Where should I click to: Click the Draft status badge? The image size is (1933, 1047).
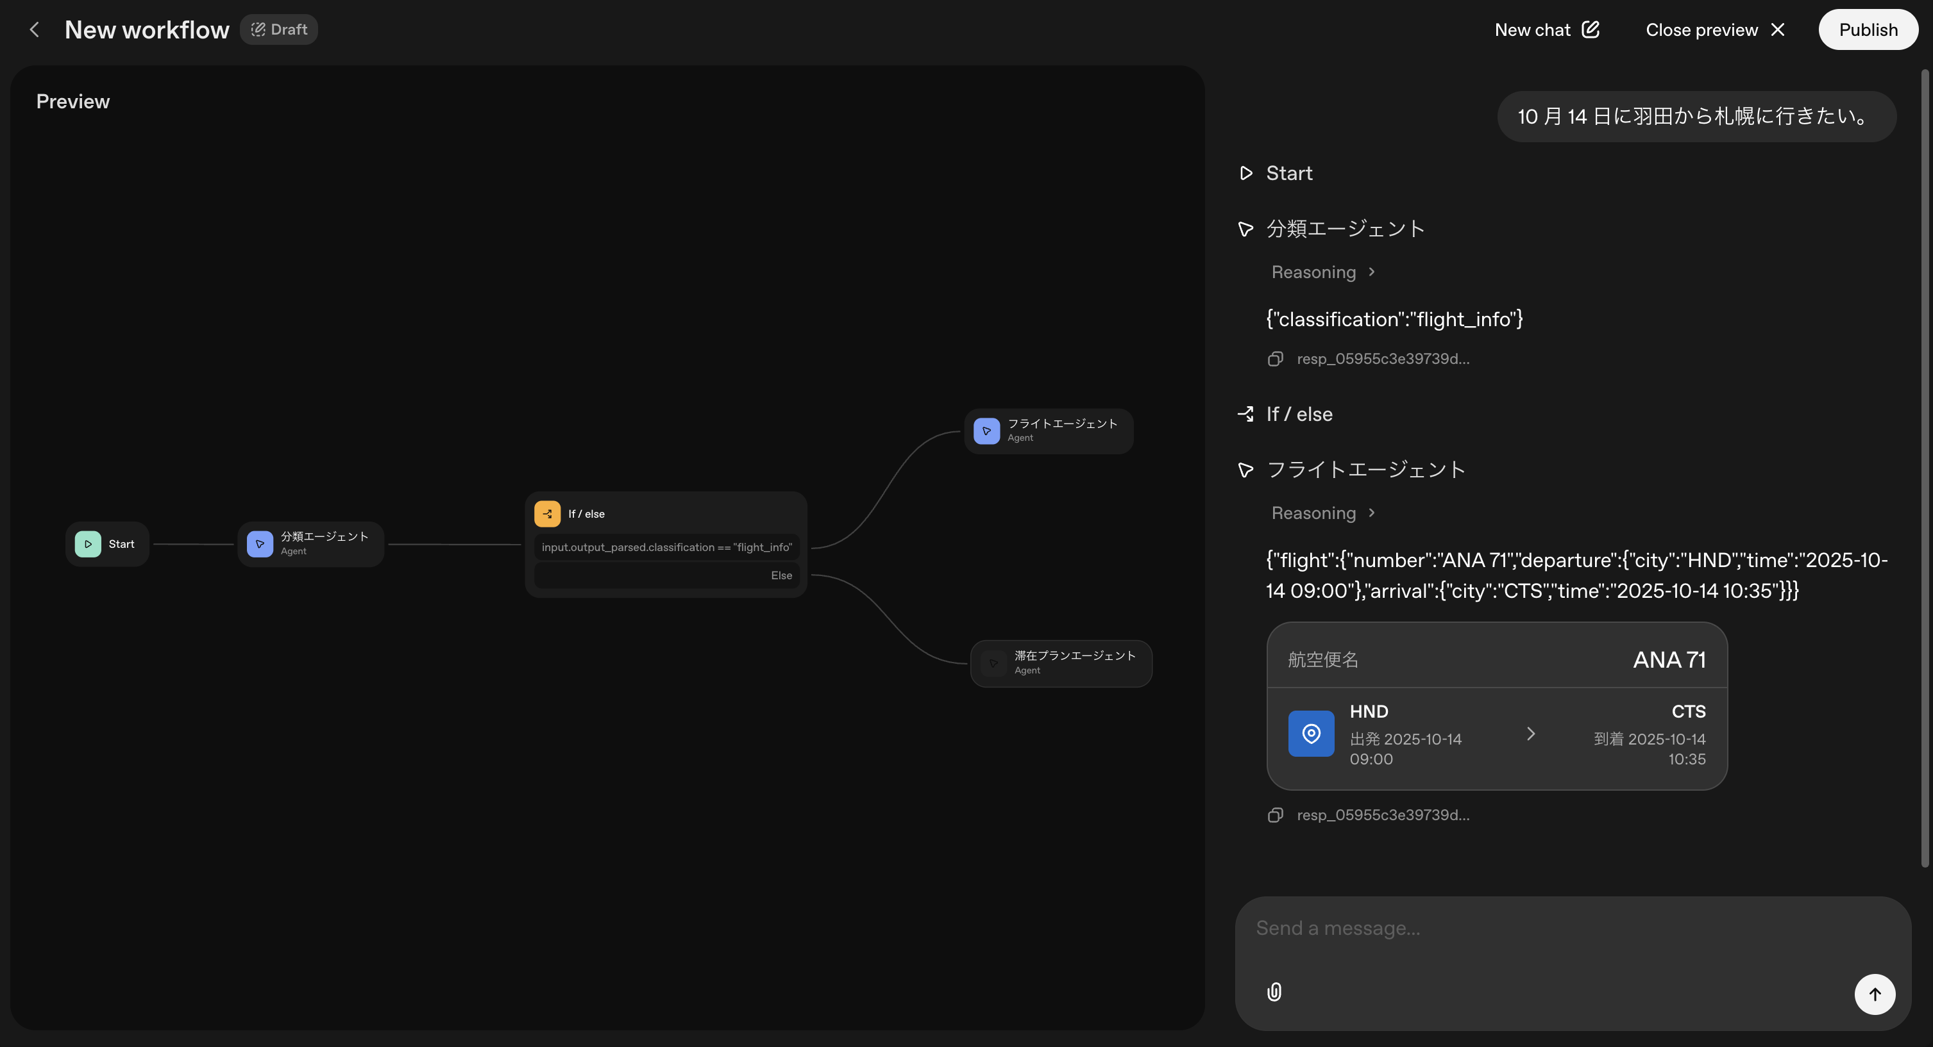[x=279, y=30]
